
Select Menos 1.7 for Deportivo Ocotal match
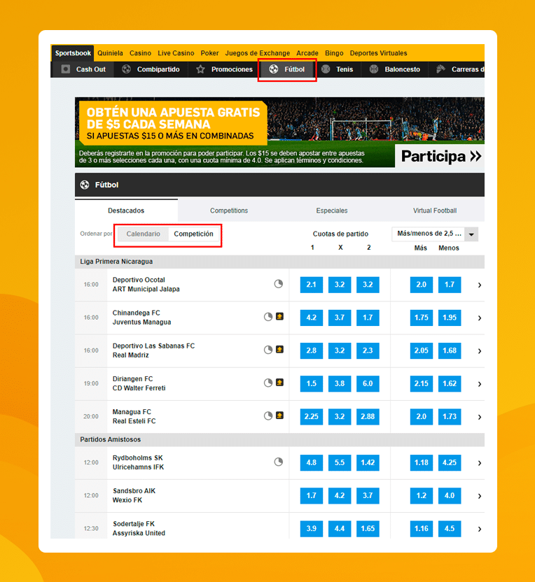pyautogui.click(x=450, y=285)
